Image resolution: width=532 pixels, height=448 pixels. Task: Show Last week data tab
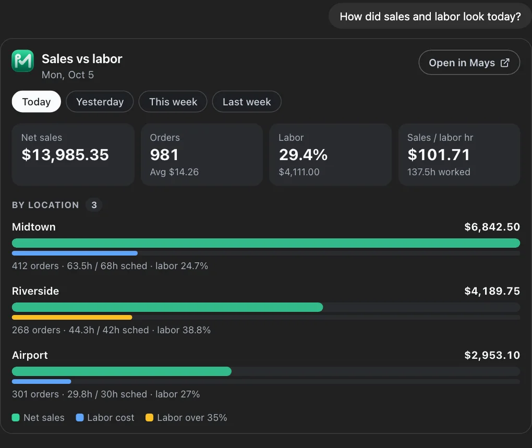(x=247, y=102)
